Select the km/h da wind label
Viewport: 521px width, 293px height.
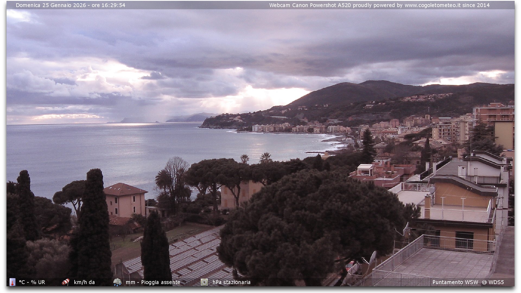[84, 282]
